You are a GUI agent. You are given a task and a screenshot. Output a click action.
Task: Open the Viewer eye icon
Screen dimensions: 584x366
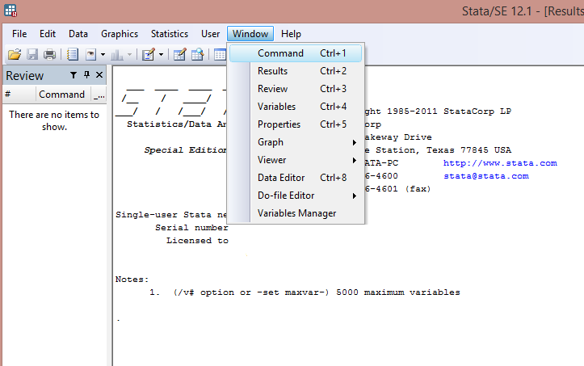pyautogui.click(x=91, y=54)
